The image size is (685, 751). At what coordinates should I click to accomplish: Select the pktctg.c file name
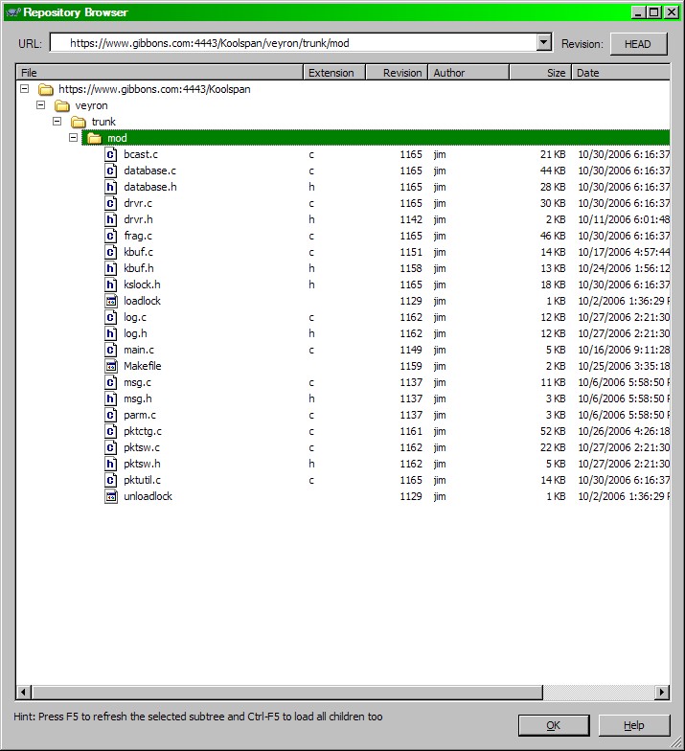point(142,431)
